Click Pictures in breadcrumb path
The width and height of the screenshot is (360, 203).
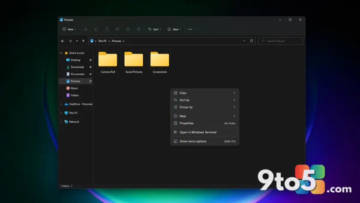coord(117,41)
